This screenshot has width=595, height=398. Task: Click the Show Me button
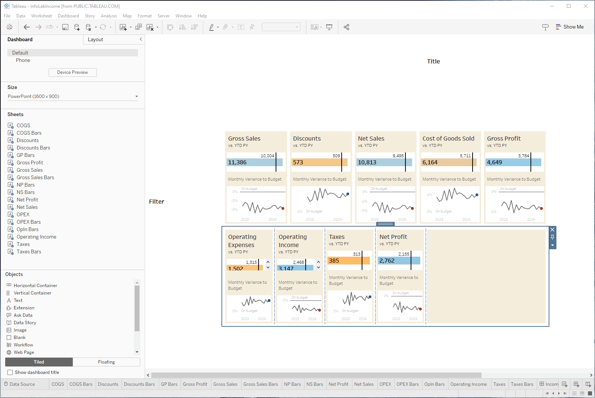point(570,27)
